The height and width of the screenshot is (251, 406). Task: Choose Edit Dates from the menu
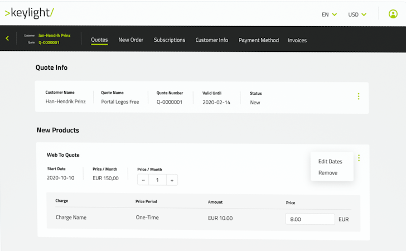coord(330,162)
